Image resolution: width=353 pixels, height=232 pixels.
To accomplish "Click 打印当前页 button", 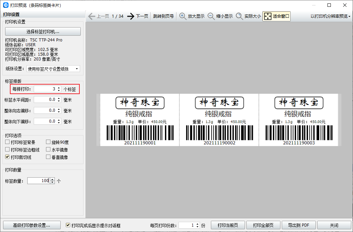I will [228, 225].
